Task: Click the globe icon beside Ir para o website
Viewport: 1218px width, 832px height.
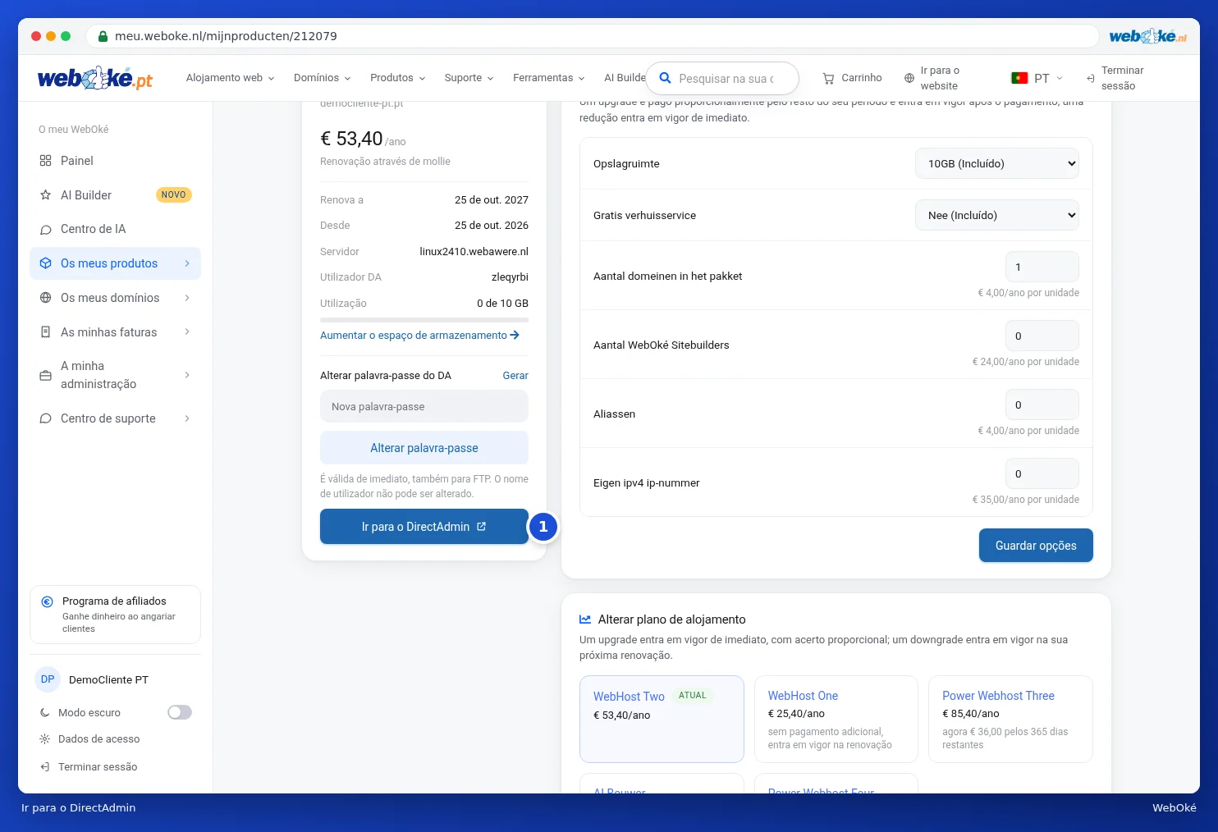Action: 909,78
